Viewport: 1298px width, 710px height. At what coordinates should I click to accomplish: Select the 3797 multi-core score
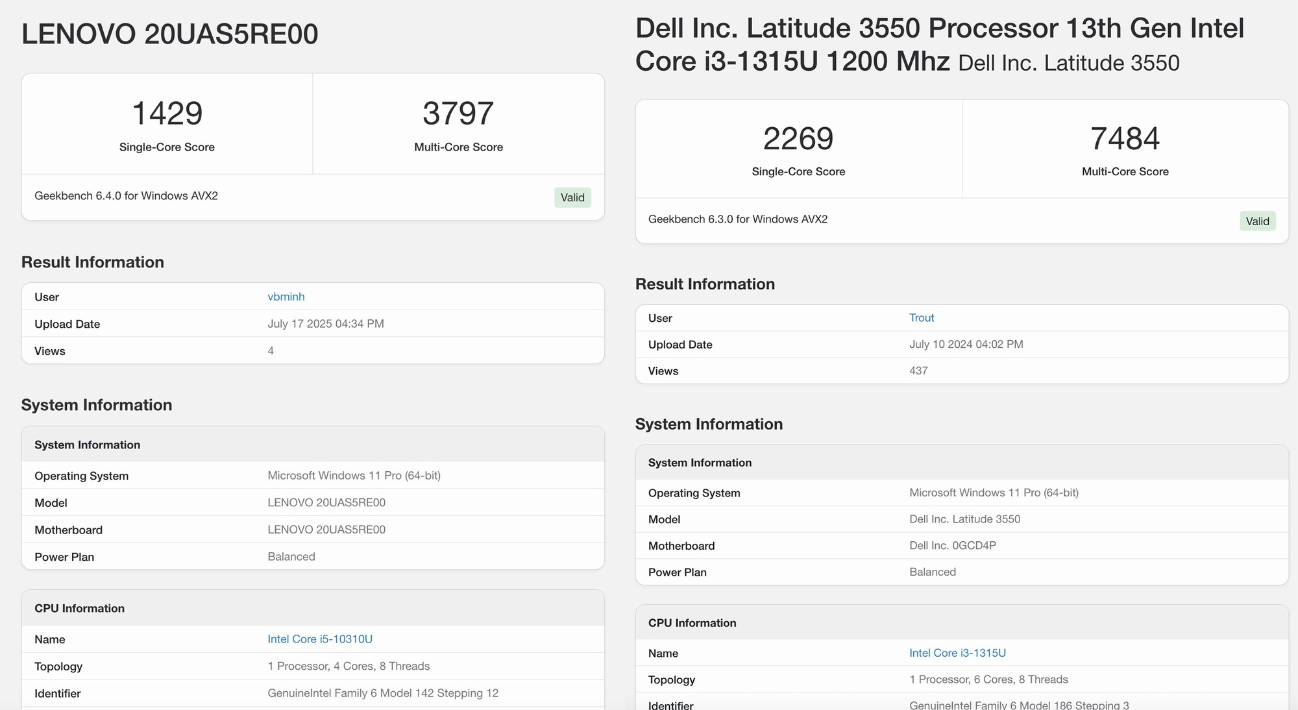pyautogui.click(x=458, y=113)
